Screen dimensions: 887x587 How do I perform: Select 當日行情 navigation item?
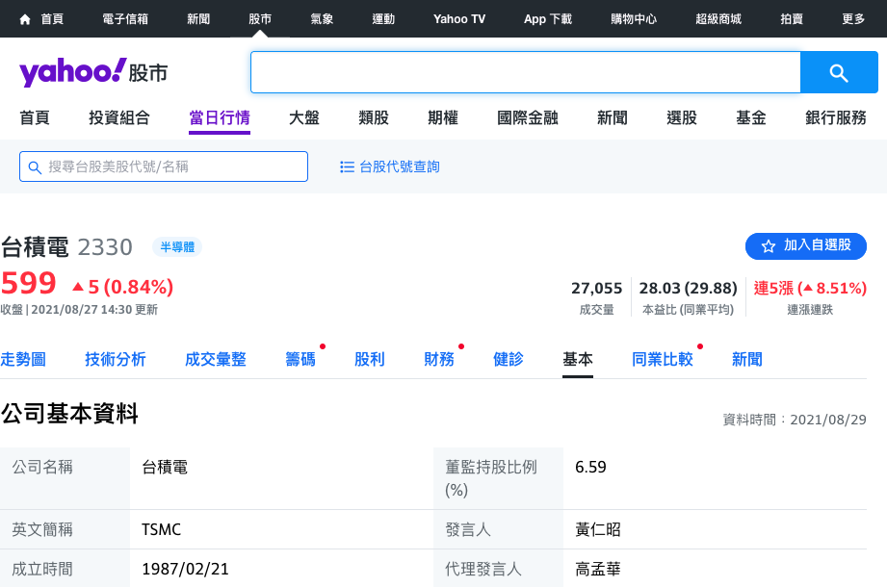click(220, 117)
